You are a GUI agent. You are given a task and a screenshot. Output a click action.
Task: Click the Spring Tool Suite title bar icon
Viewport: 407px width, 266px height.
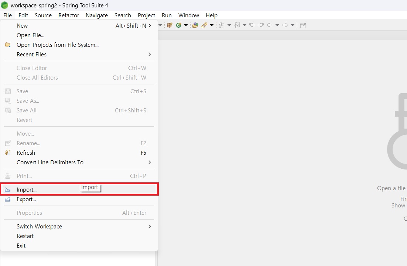point(4,5)
